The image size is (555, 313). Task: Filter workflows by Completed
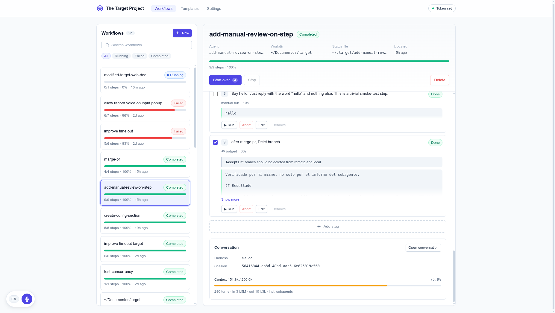[x=160, y=56]
